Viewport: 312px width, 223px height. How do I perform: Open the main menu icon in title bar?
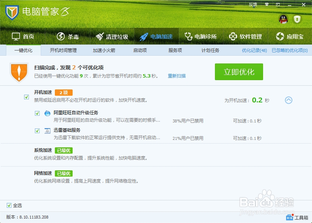coord(278,4)
